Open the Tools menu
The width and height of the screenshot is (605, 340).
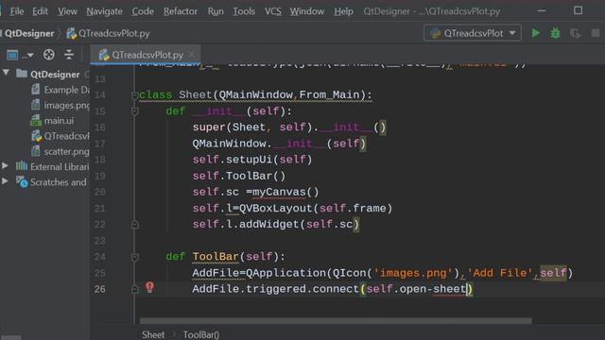244,11
